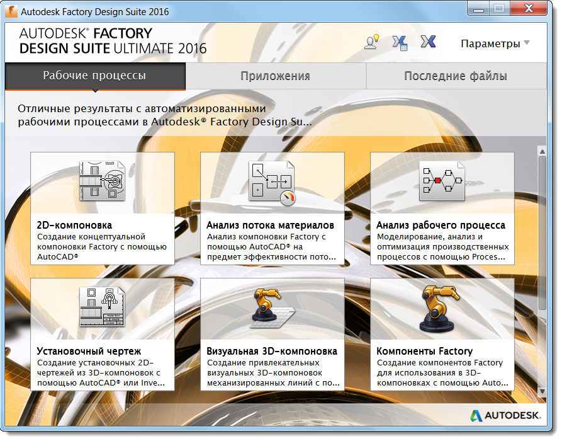
Task: Open the Компоненты Factory title
Action: tap(425, 352)
